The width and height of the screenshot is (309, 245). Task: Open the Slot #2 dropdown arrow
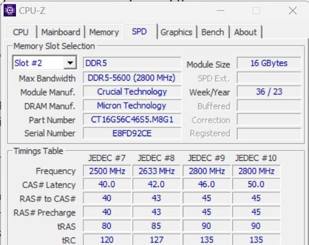(x=70, y=62)
